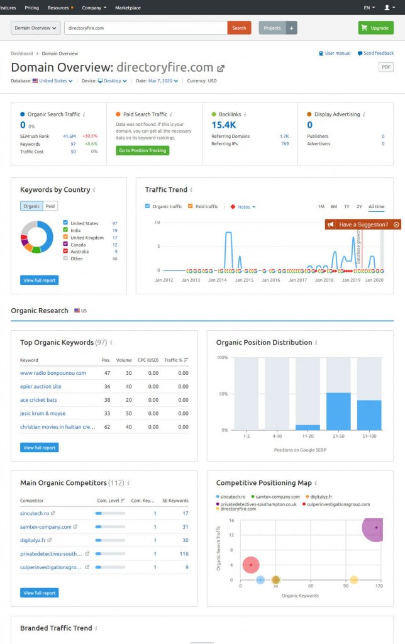Uncheck Australia in Keywords by Country
This screenshot has width=405, height=644.
coord(65,251)
